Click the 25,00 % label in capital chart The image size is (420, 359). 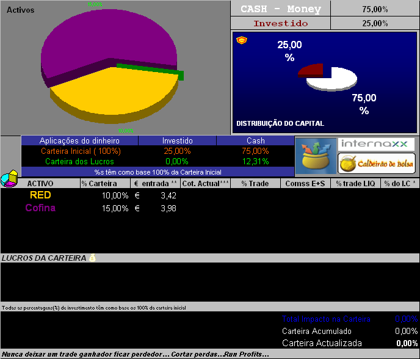289,51
